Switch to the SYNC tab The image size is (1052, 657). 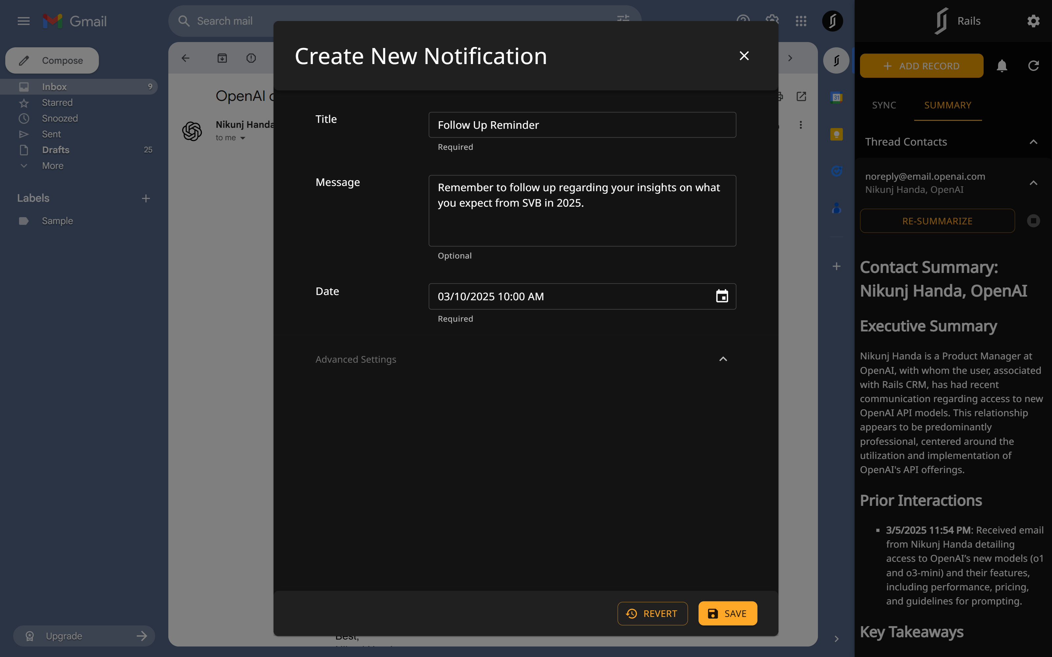pos(884,105)
